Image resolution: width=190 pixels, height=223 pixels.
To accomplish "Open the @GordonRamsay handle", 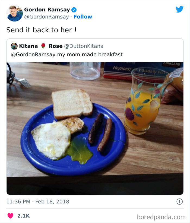I will (x=47, y=17).
